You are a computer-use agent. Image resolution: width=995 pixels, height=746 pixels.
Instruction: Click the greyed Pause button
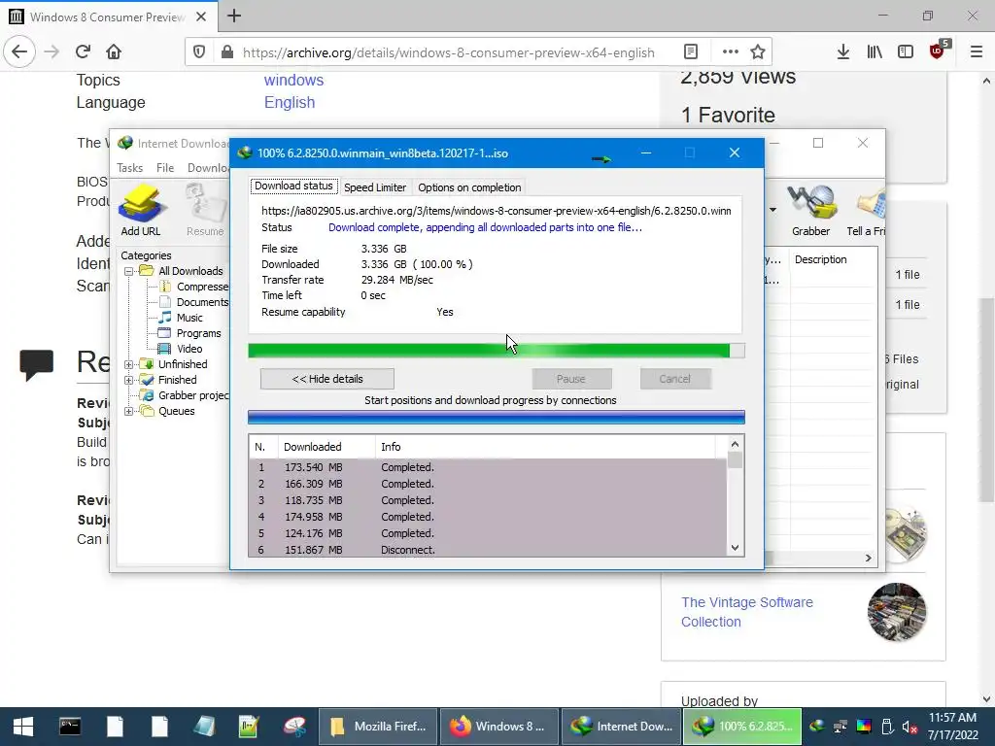(571, 379)
